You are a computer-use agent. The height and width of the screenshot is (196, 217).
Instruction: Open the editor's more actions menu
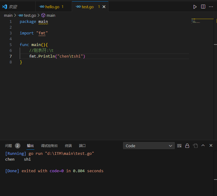211,7
